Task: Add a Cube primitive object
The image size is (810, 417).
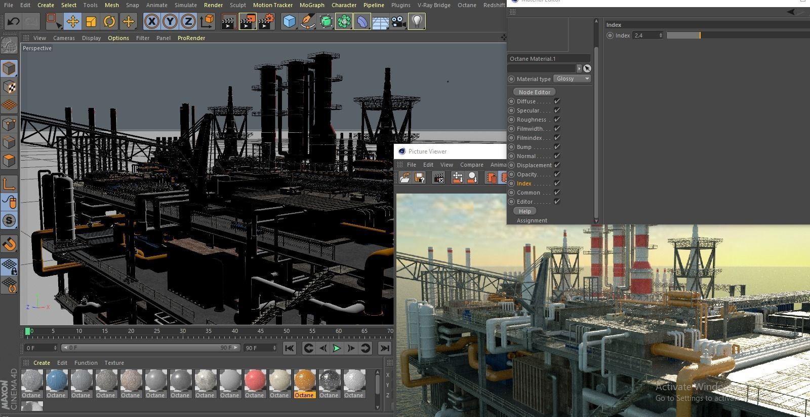Action: coord(289,21)
